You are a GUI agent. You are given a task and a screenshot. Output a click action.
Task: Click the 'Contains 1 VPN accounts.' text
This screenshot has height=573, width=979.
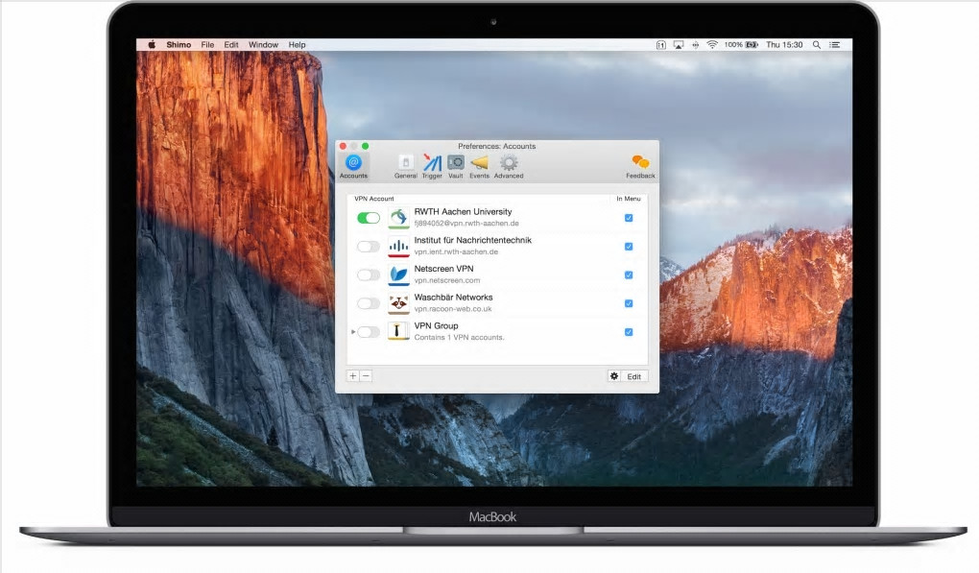click(459, 338)
